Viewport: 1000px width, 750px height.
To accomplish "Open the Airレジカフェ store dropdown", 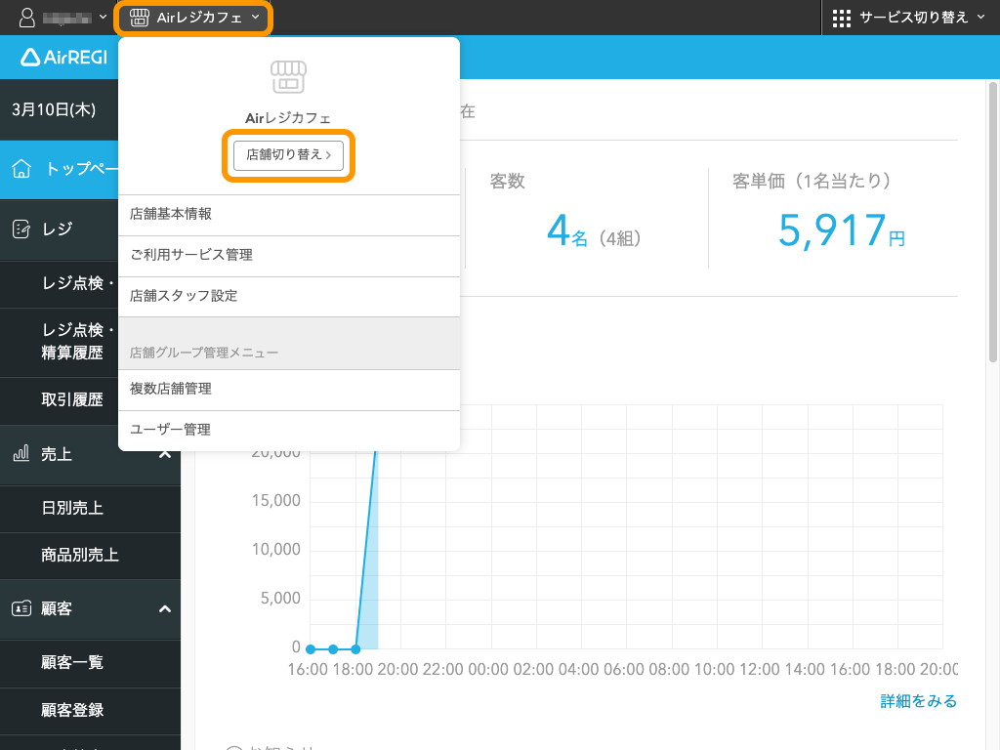I will point(194,18).
